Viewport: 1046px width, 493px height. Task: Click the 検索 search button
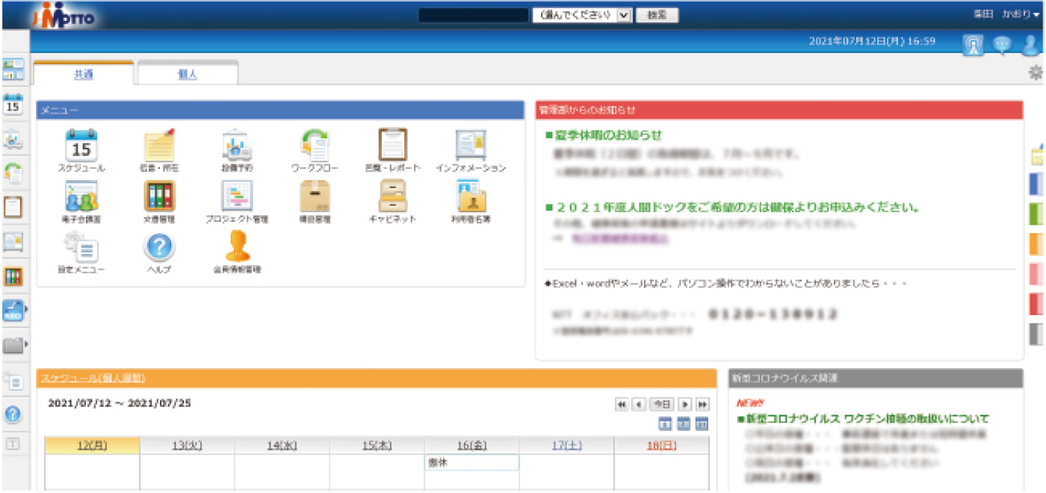(657, 15)
